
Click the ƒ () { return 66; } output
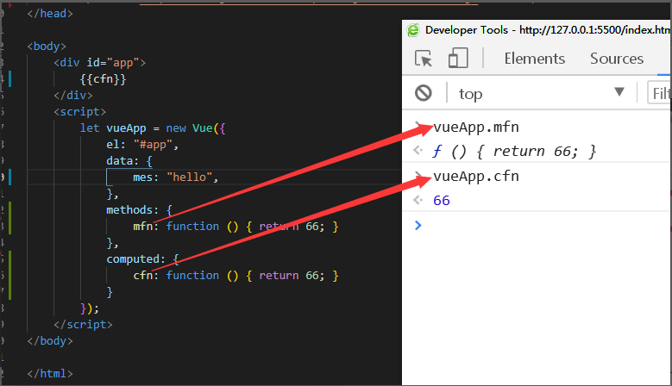(514, 152)
